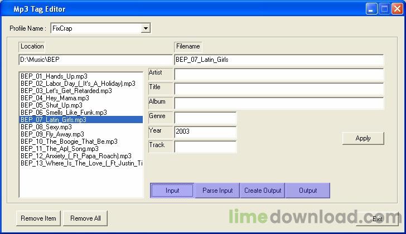Viewport: 406px width, 234px height.
Task: Select BEP_09_Fly_Away.mp3 in the list
Action: tap(81, 134)
